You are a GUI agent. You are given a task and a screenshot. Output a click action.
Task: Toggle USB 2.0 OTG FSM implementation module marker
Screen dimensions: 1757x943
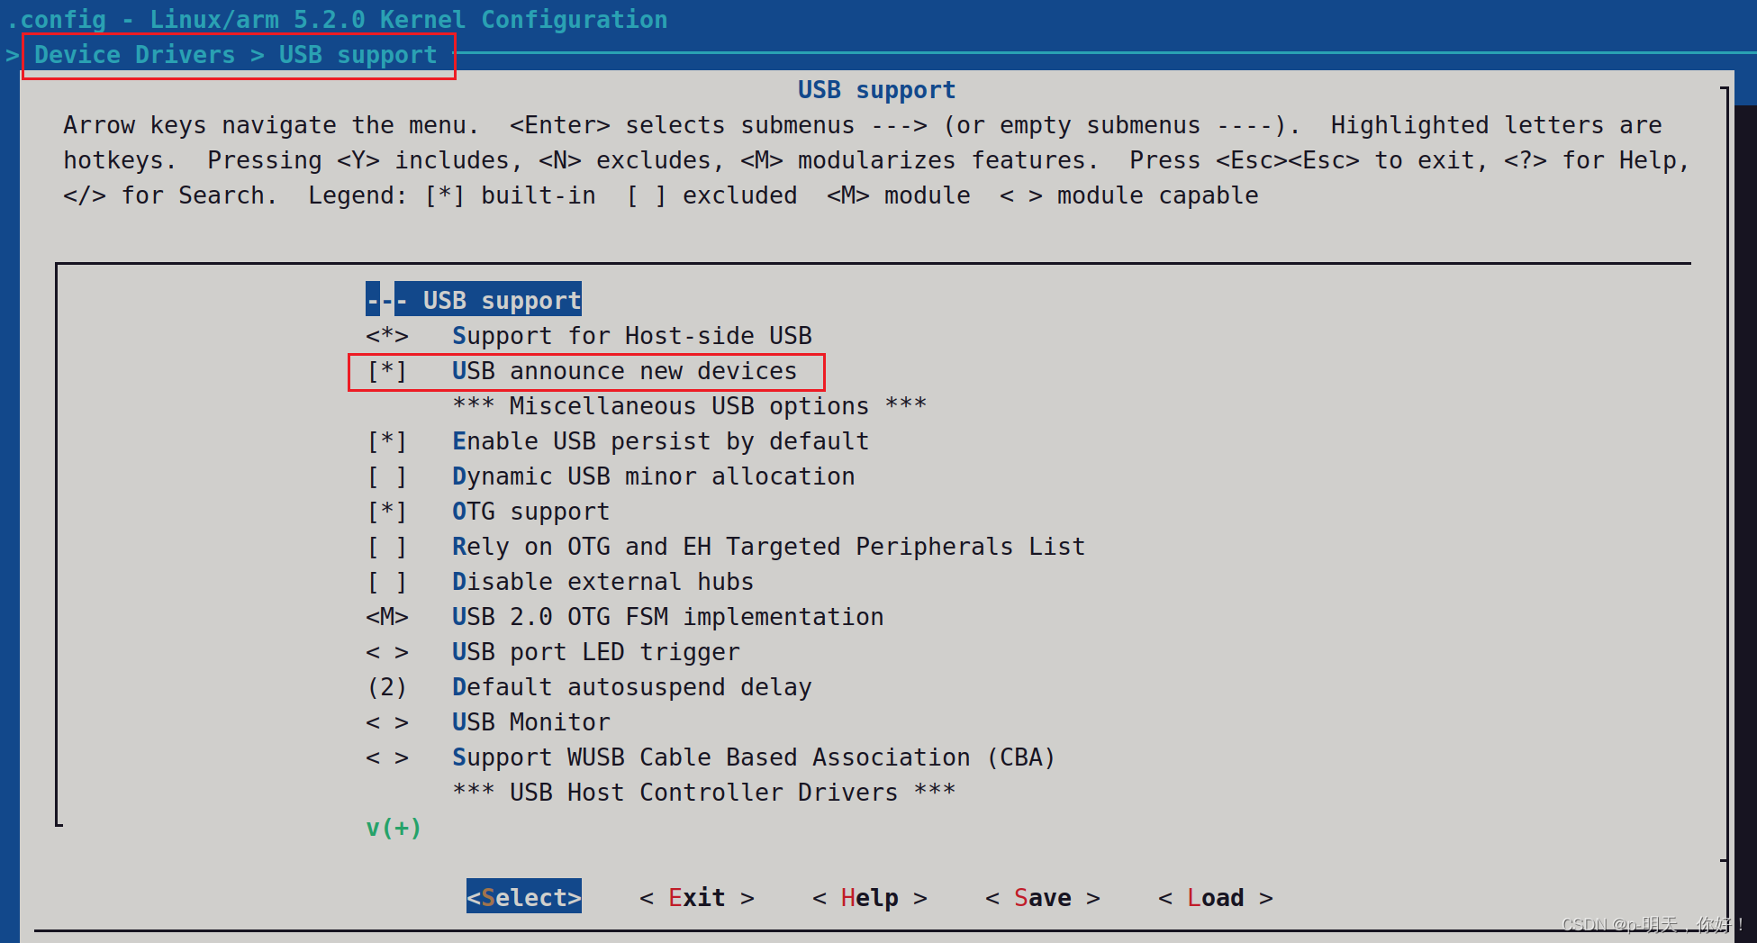click(387, 617)
